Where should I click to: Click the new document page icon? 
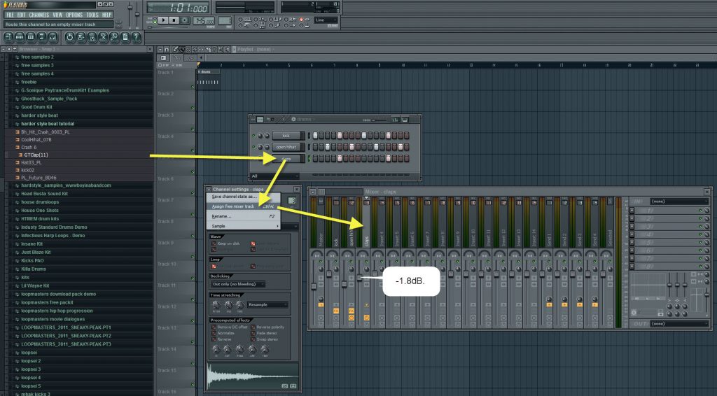(x=125, y=37)
